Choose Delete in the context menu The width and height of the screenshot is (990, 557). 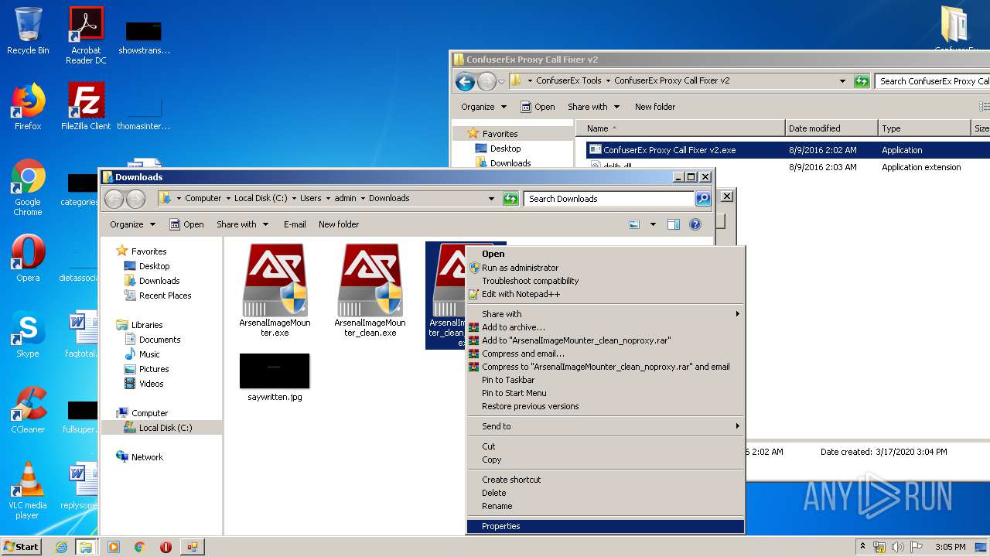(606, 493)
